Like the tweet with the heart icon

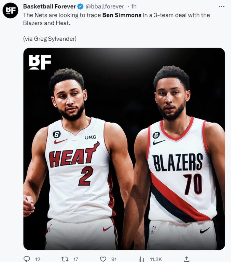(103, 259)
